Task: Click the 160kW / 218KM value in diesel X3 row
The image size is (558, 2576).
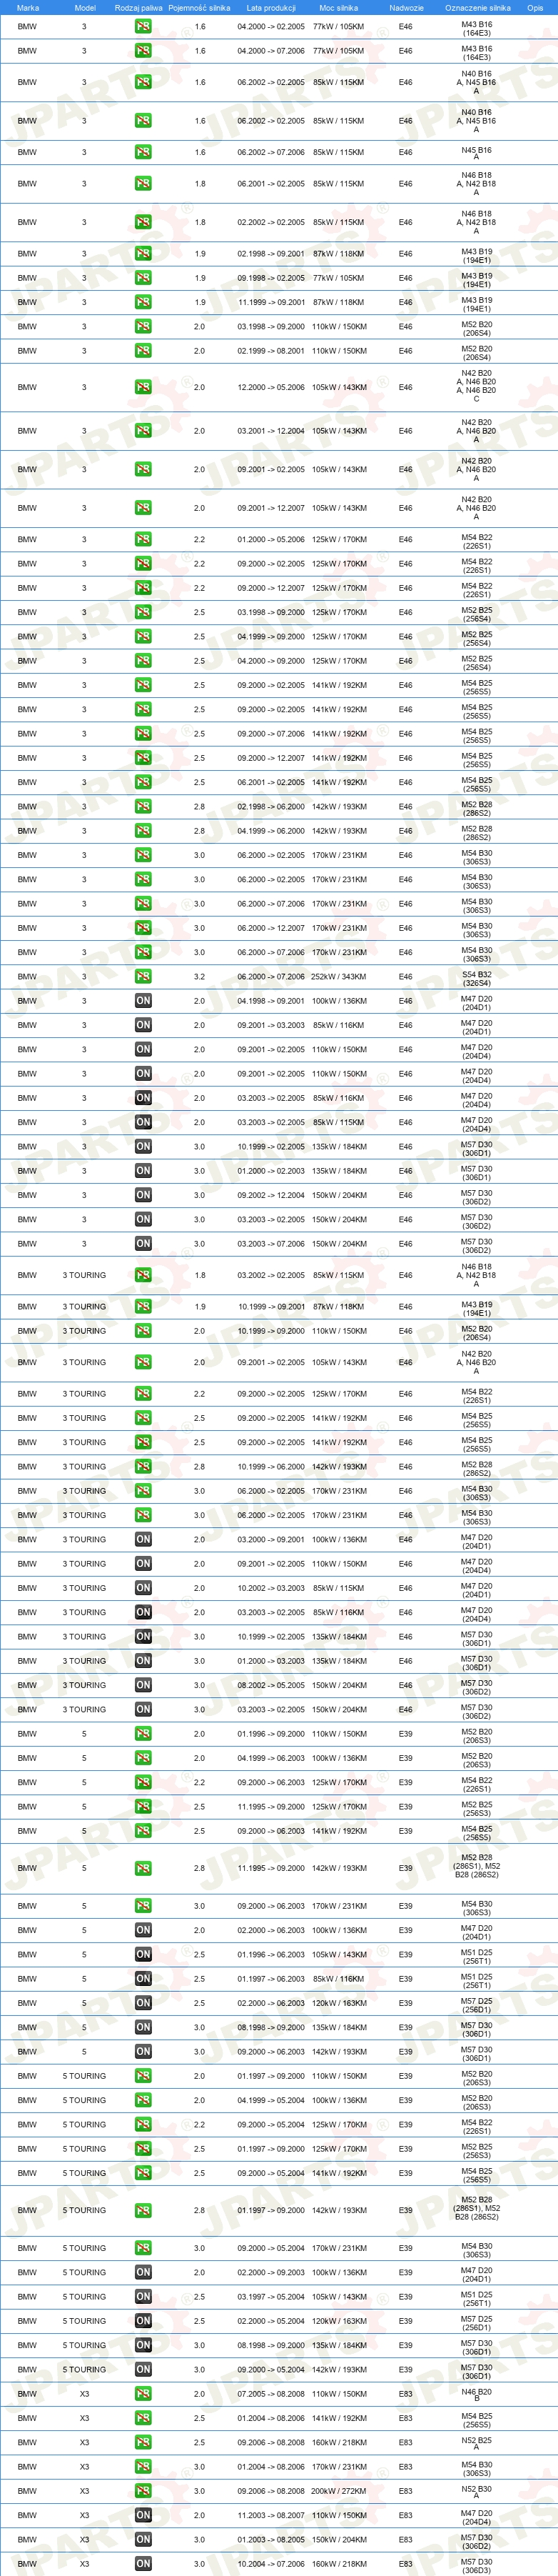Action: tap(338, 2564)
